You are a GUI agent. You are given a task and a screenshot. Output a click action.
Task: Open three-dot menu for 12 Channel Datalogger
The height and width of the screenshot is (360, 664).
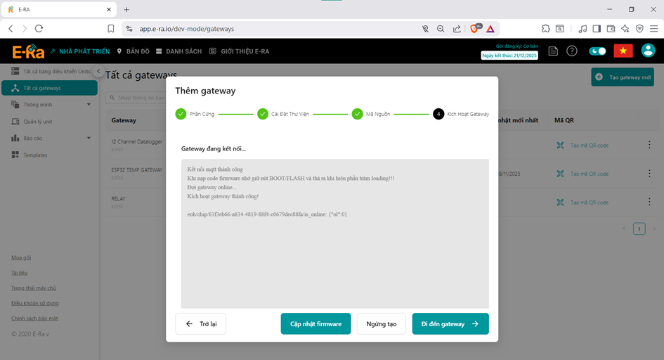tap(649, 145)
